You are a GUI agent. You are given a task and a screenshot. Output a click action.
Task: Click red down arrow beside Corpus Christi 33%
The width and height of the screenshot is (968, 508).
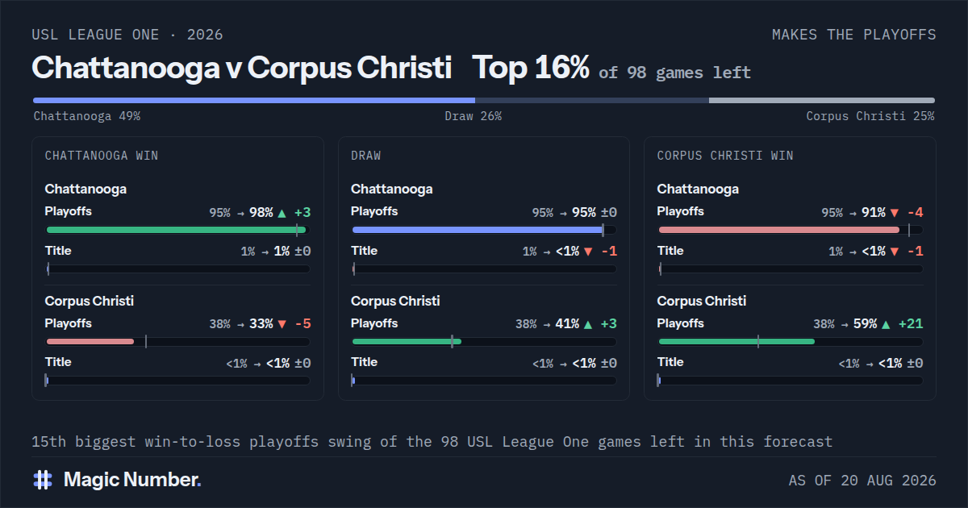[x=282, y=325]
